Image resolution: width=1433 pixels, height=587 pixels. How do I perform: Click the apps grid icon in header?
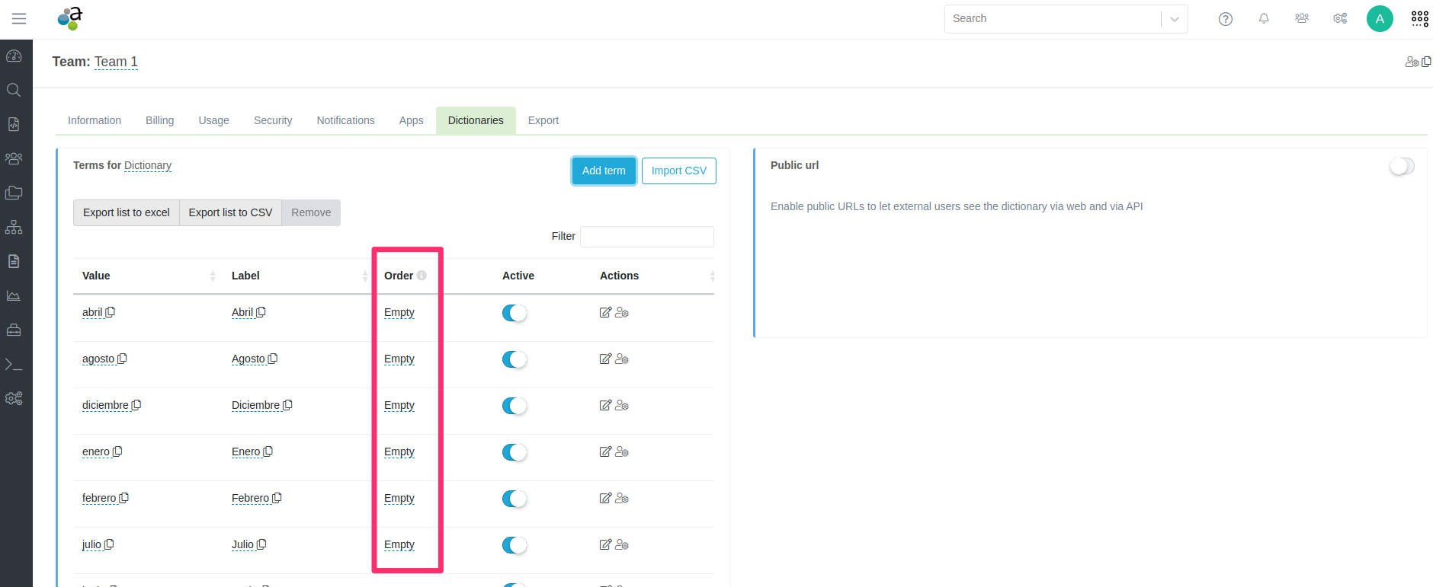coord(1419,19)
